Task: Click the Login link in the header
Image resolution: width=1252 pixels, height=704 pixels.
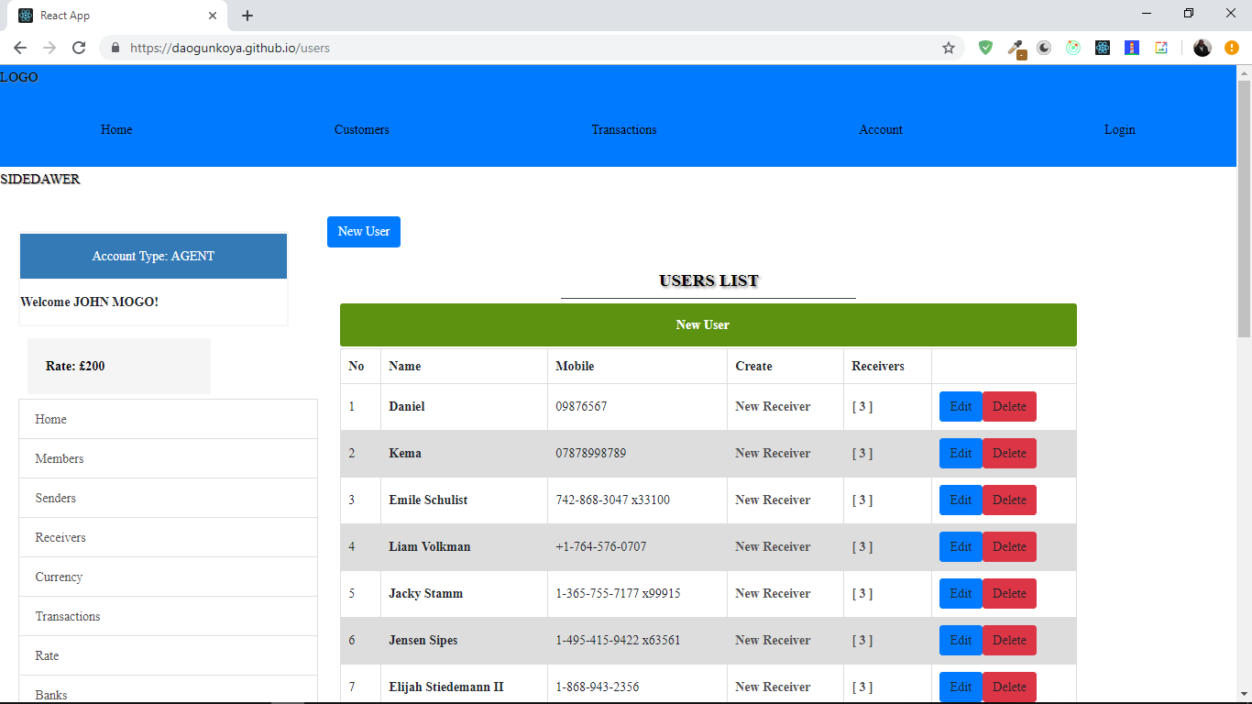Action: 1119,129
